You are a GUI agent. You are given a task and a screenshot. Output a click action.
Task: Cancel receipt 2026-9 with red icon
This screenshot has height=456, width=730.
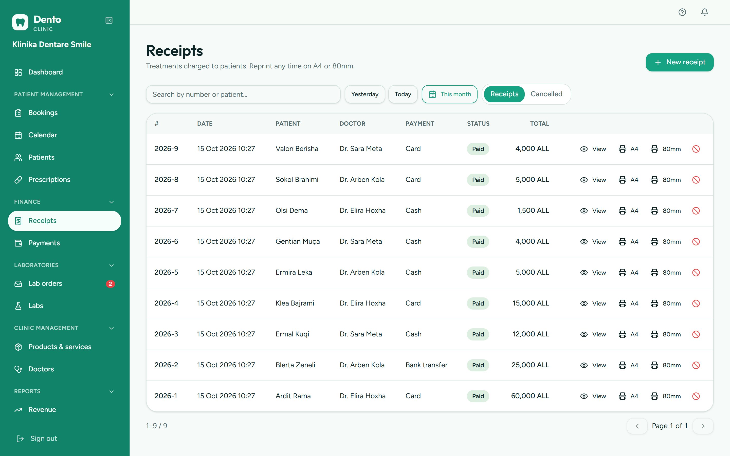[x=696, y=149]
